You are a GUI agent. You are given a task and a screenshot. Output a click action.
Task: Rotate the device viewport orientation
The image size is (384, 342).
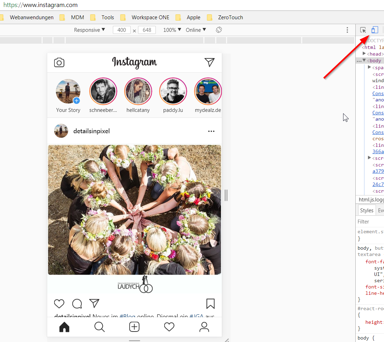pyautogui.click(x=219, y=30)
